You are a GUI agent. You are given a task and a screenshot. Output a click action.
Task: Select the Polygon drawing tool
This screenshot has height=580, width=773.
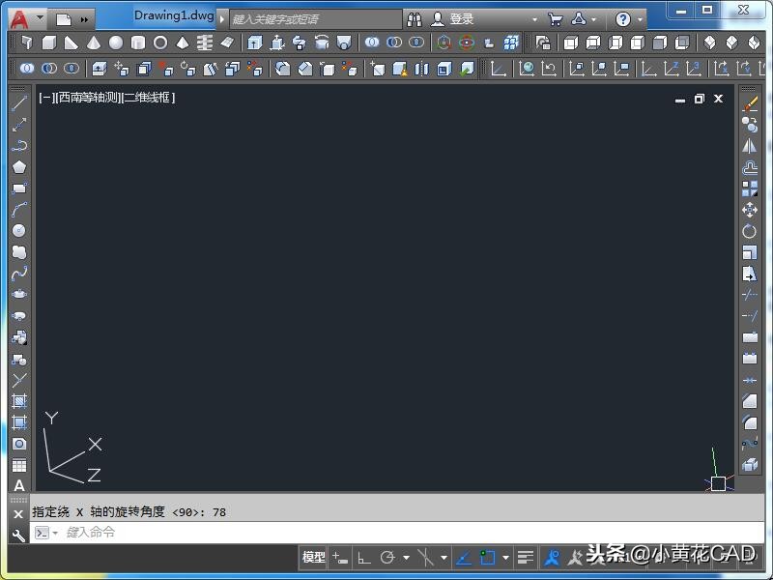[19, 167]
